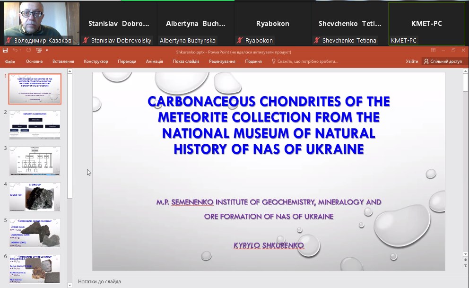This screenshot has width=469, height=288.
Task: Click the Увійти sign-in link
Action: pos(411,61)
